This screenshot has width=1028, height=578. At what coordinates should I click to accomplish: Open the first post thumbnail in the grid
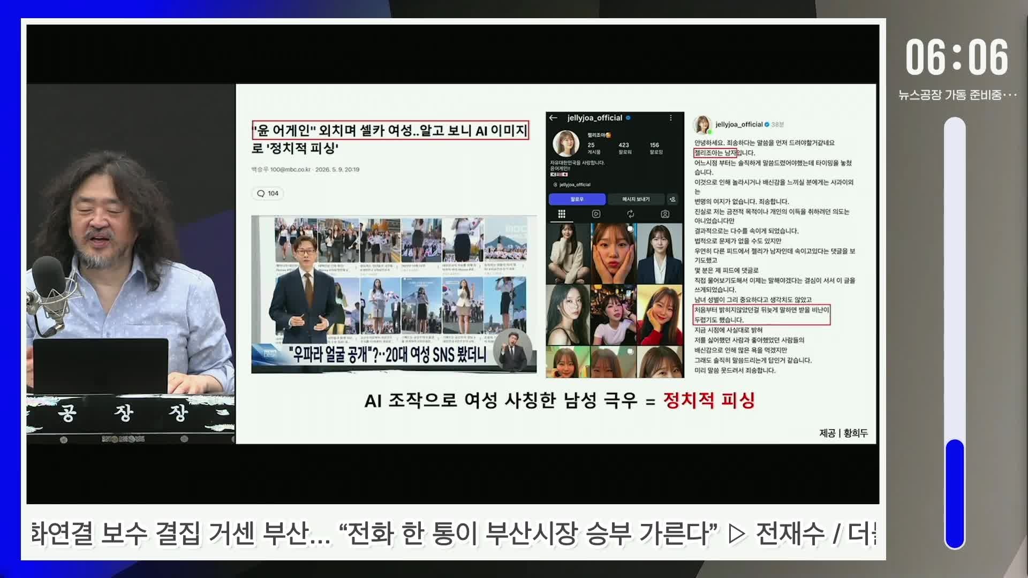[568, 254]
